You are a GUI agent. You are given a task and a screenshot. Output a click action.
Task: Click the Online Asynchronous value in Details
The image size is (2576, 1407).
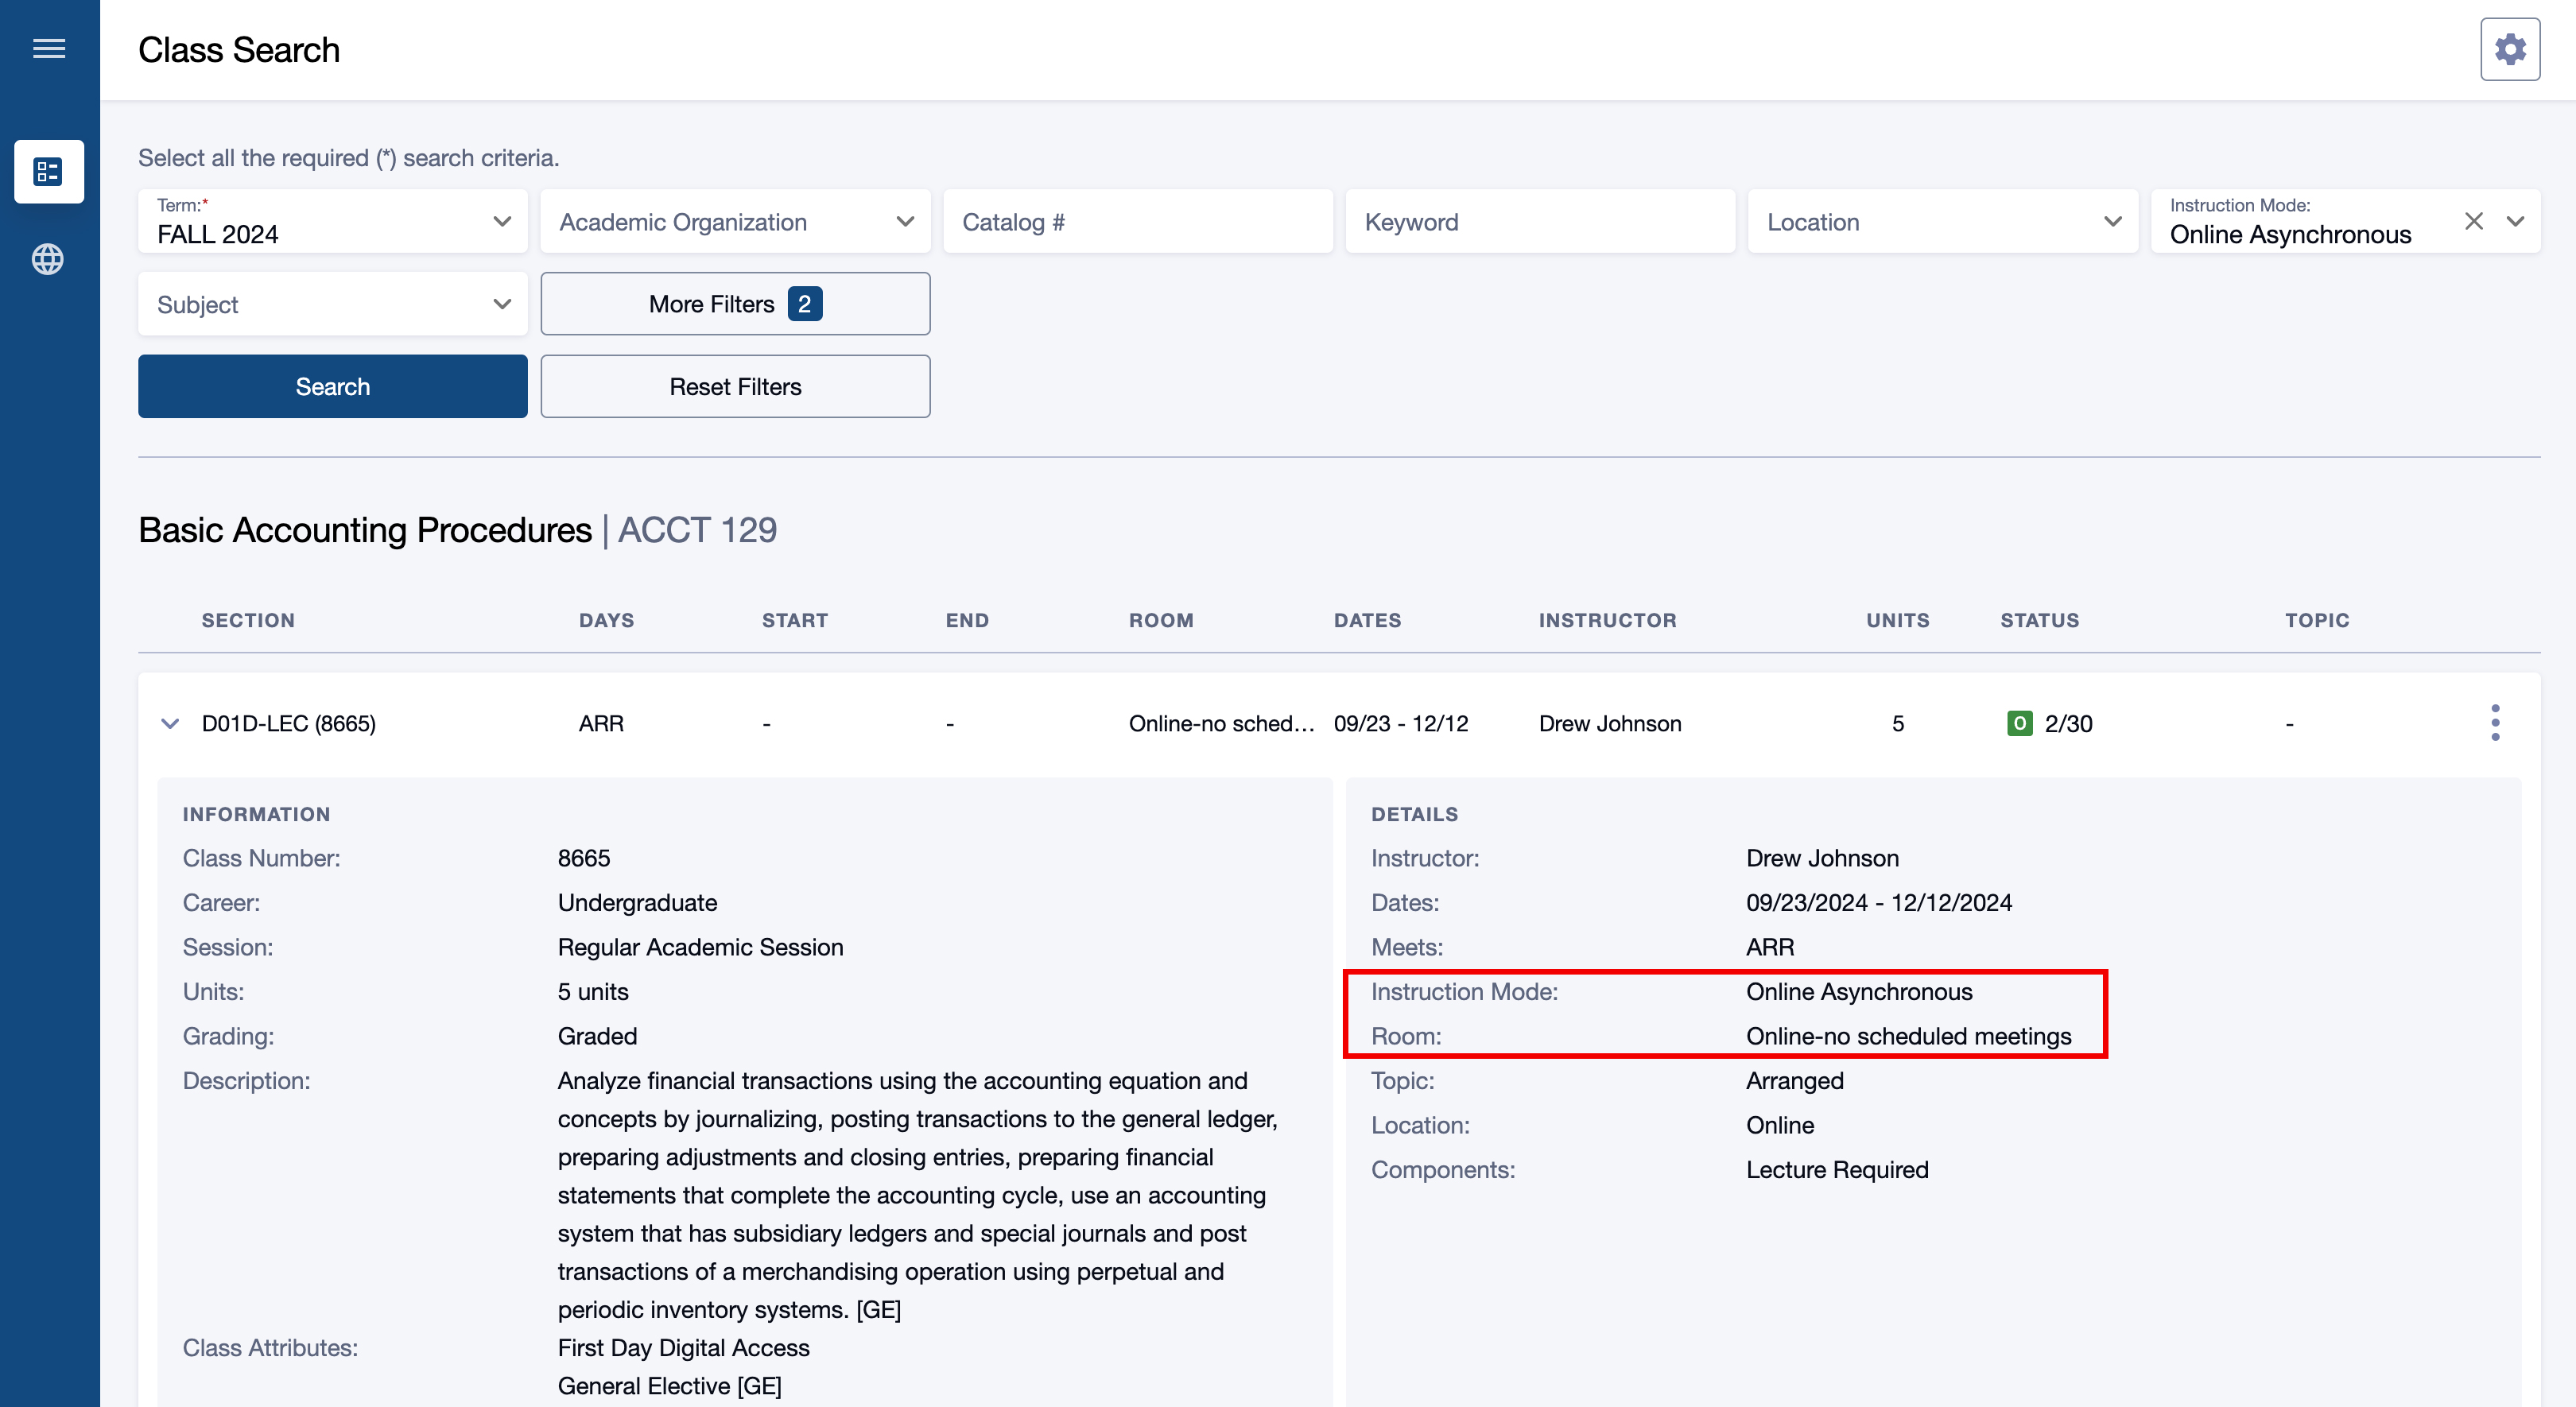pyautogui.click(x=1859, y=991)
